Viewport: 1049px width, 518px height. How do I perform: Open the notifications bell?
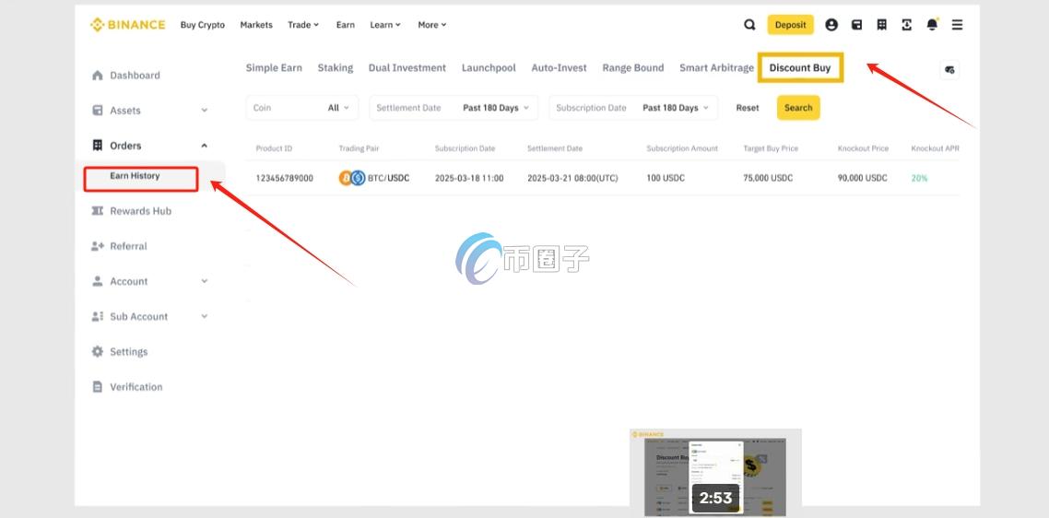(932, 25)
